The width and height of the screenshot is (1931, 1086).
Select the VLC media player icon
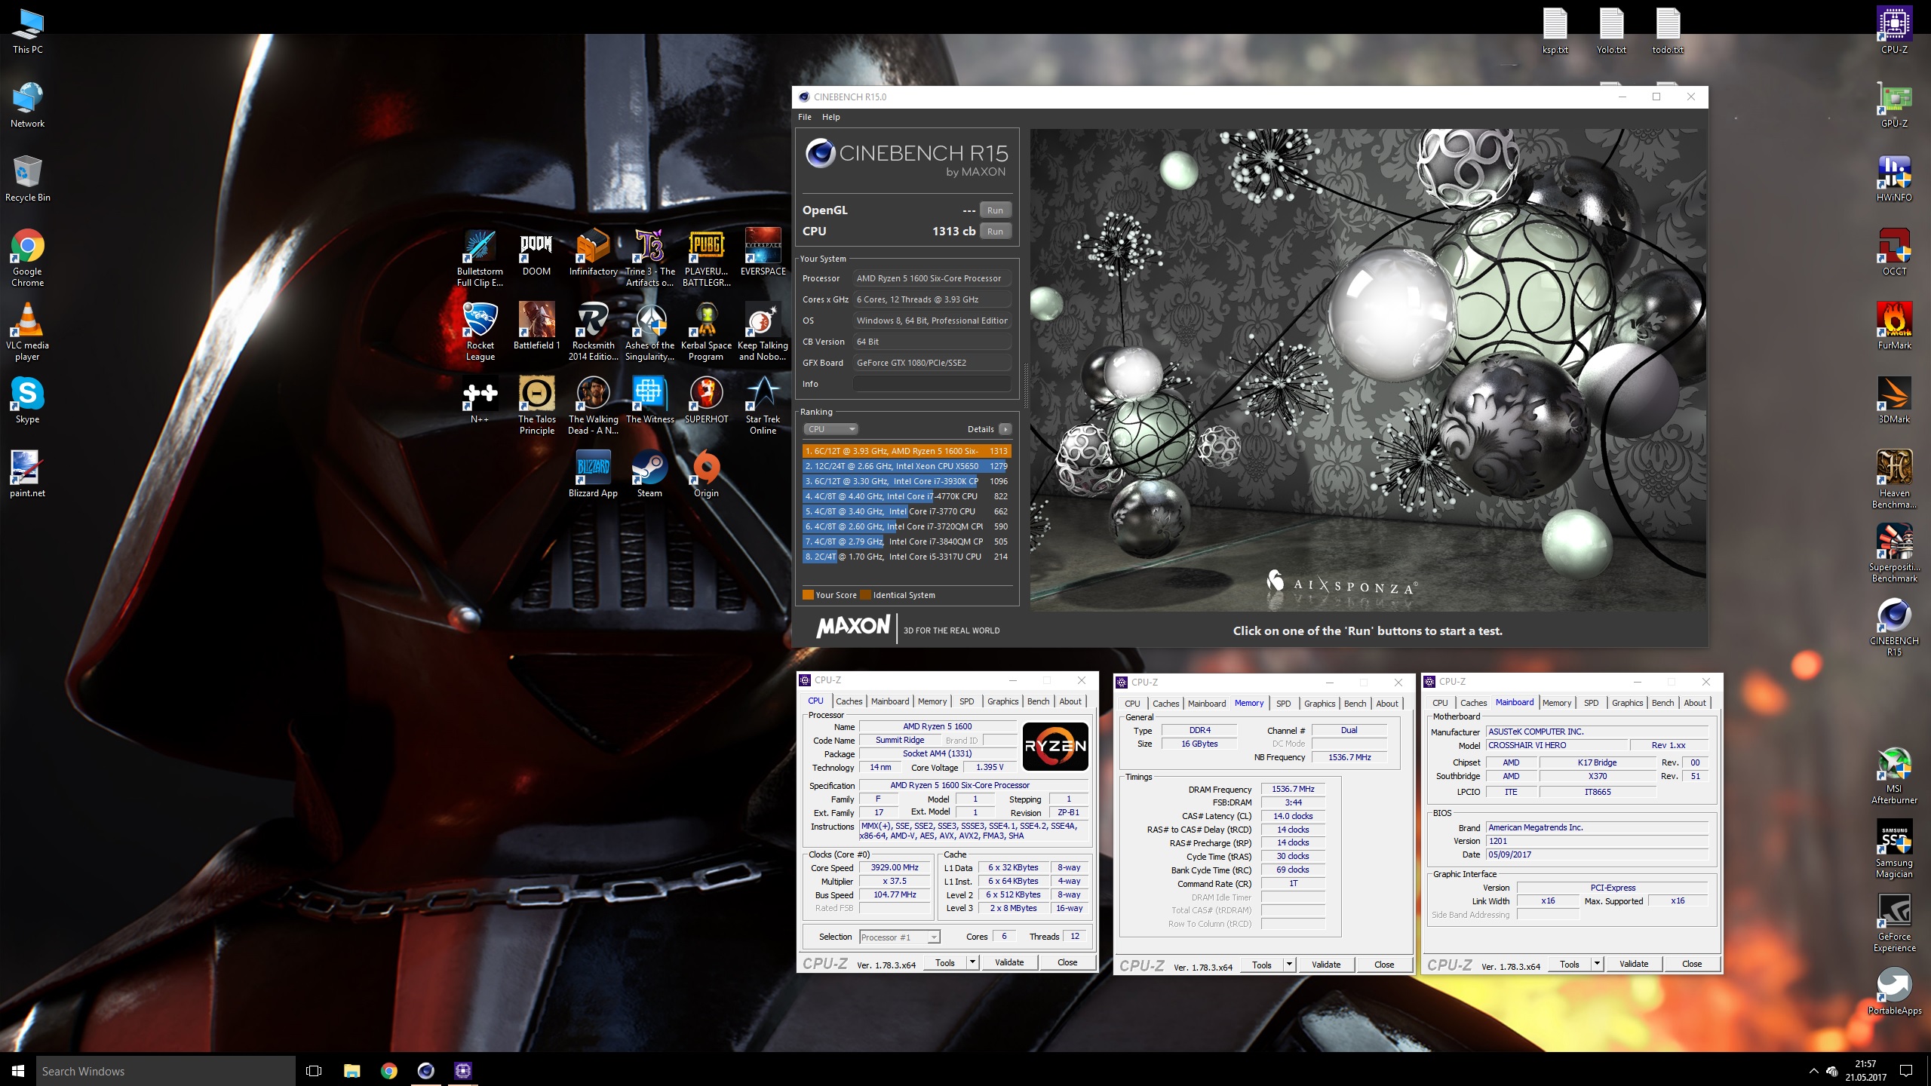(27, 331)
